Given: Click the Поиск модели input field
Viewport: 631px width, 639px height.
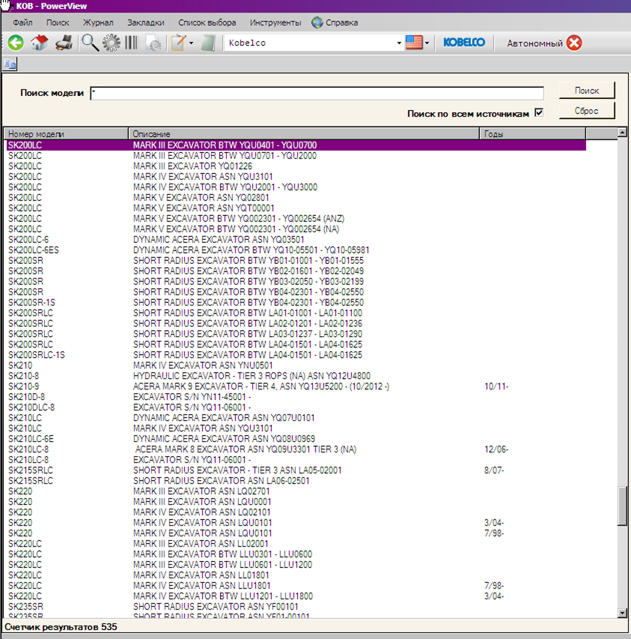Looking at the screenshot, I should pyautogui.click(x=317, y=93).
